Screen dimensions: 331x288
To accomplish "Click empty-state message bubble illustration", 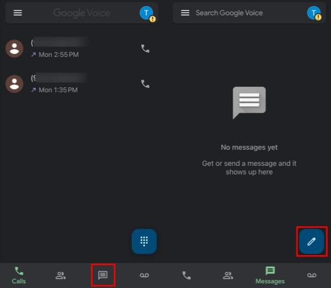I will tap(249, 103).
